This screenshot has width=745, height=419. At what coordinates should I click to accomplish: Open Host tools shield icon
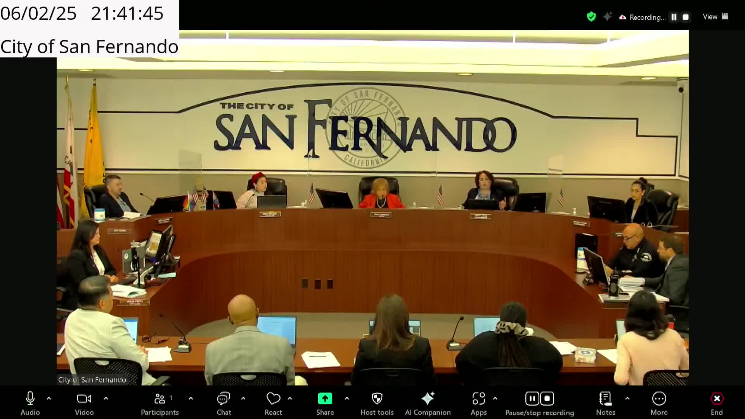[x=377, y=399]
